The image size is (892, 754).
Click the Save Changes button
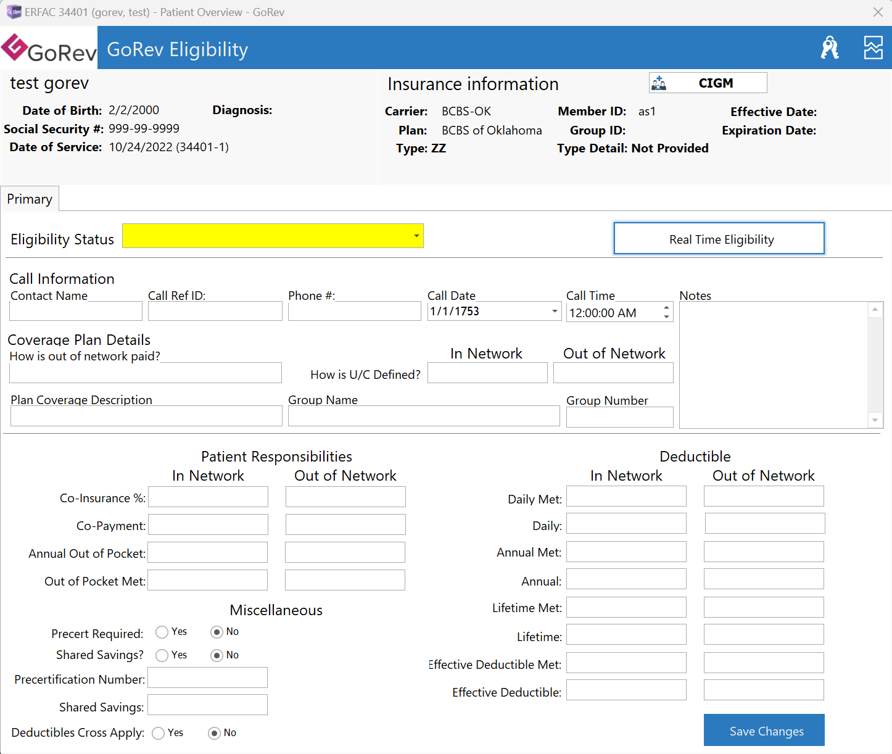click(x=764, y=730)
